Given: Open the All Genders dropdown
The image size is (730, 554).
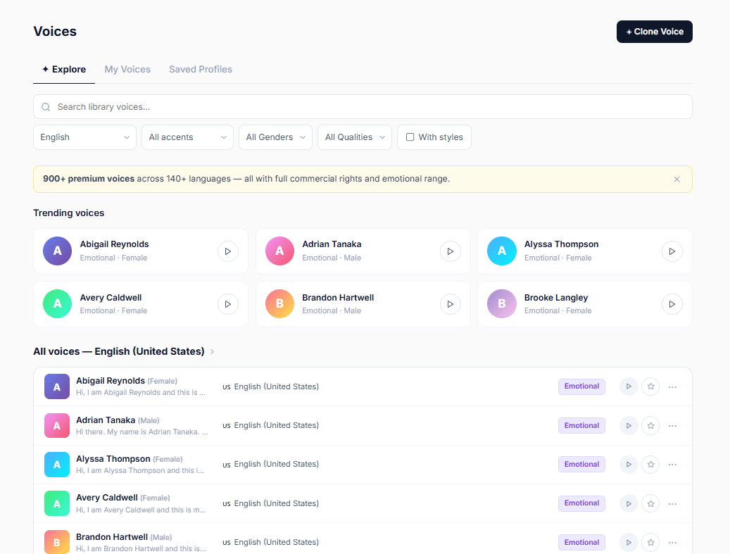Looking at the screenshot, I should pos(276,137).
